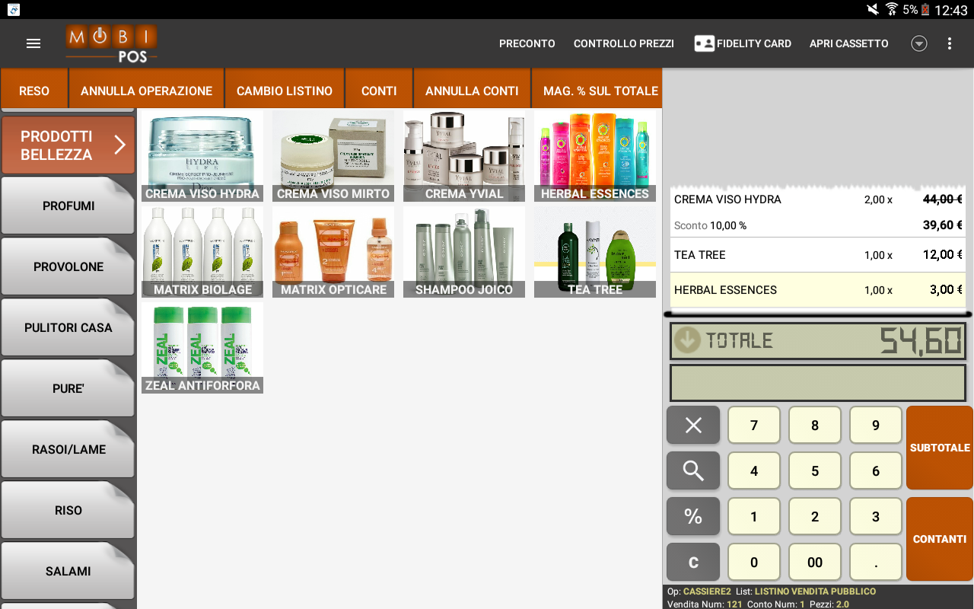The image size is (974, 609).
Task: Add SHAMPOO JOICO product
Action: (464, 252)
